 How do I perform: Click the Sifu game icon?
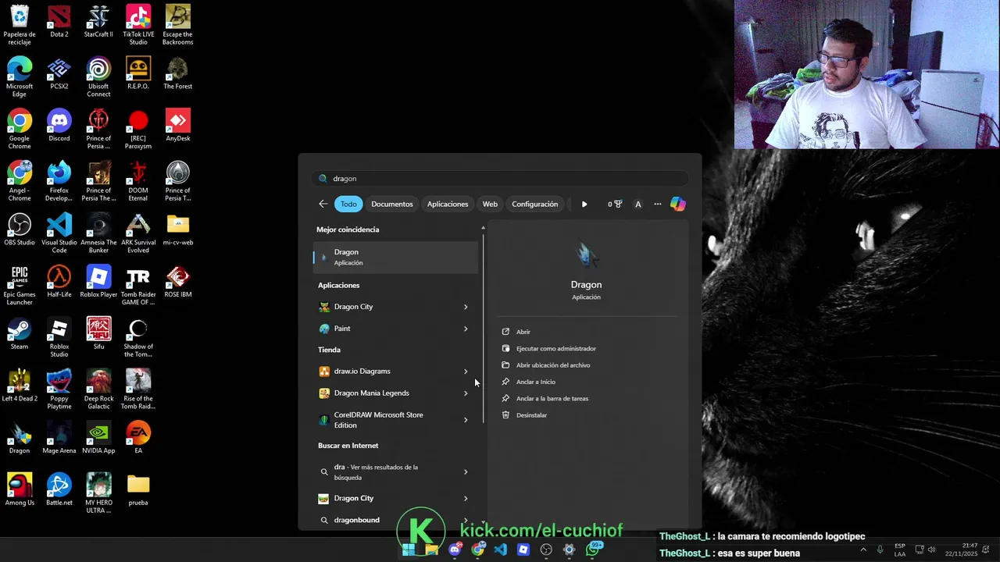pyautogui.click(x=98, y=335)
